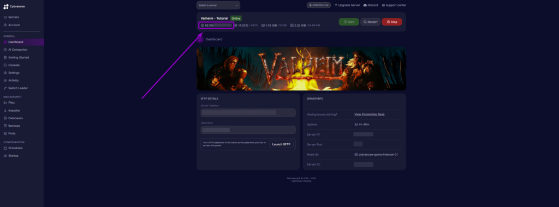
Task: Click the disk usage 2.32 GiB stat
Action: tap(305, 26)
